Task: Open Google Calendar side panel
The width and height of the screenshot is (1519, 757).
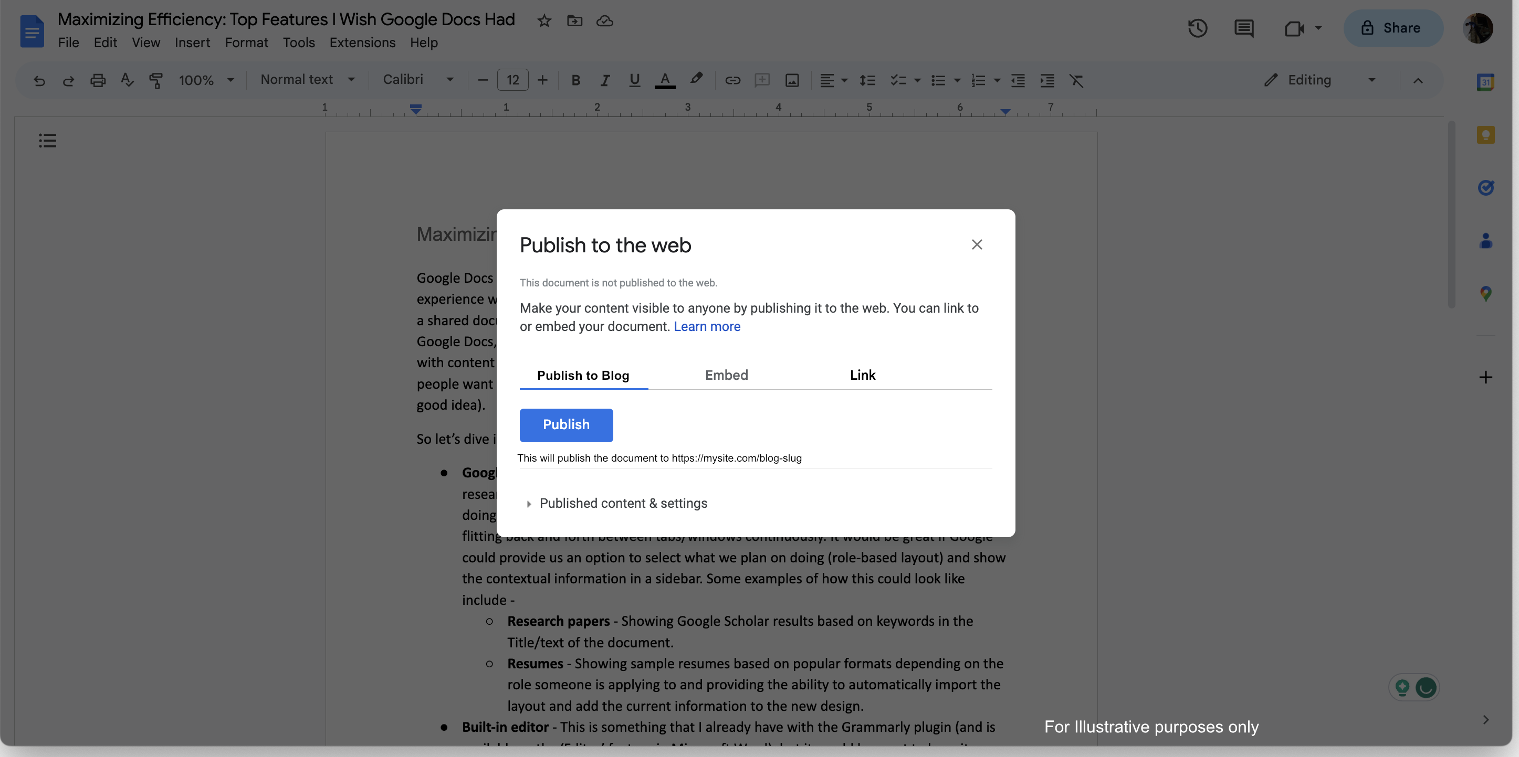Action: pyautogui.click(x=1485, y=82)
